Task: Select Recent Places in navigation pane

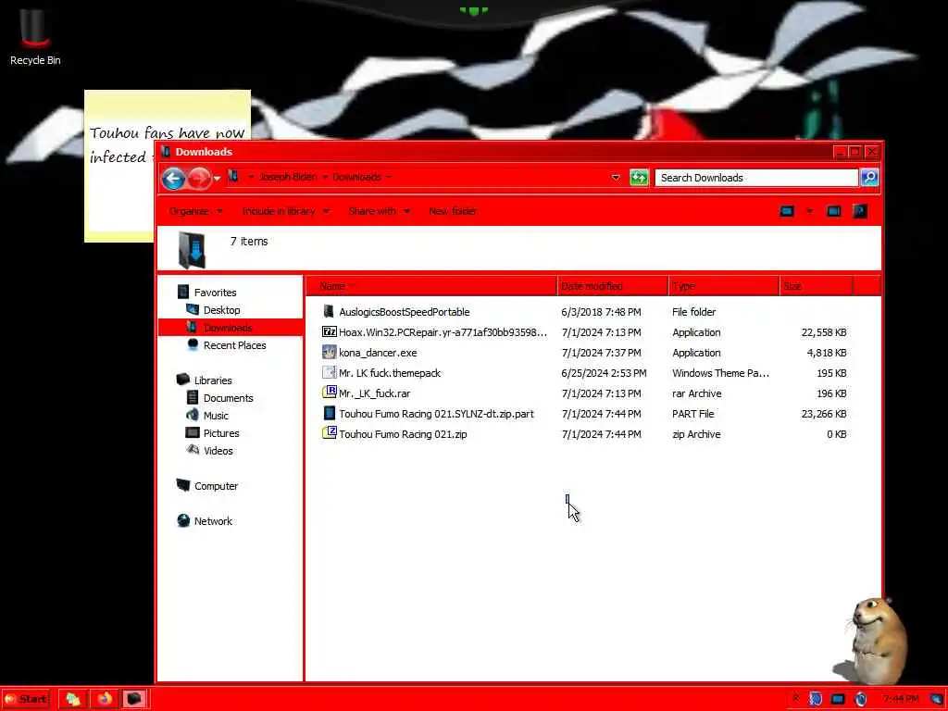Action: 234,345
